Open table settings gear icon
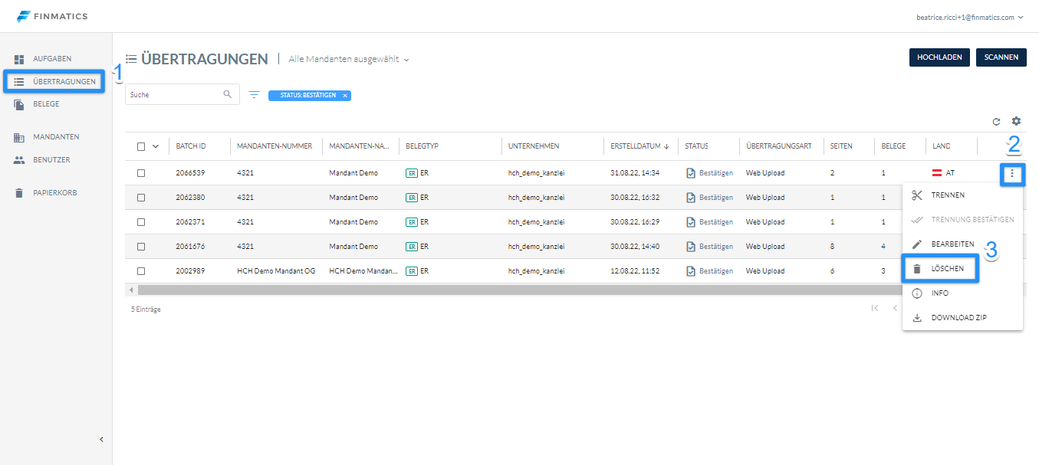The image size is (1039, 465). point(1016,121)
